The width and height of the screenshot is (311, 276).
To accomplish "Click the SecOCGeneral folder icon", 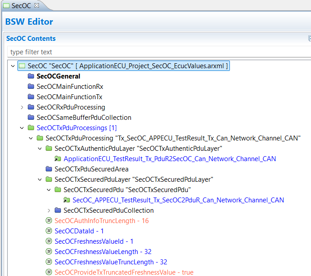I will (31, 76).
